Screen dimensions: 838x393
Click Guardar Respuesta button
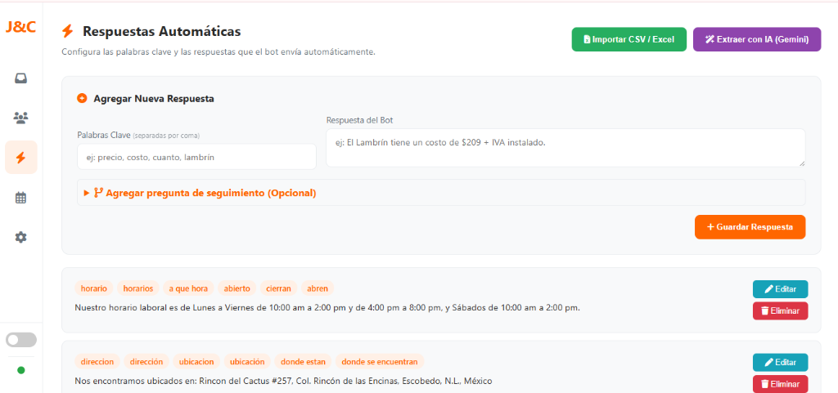(x=750, y=227)
